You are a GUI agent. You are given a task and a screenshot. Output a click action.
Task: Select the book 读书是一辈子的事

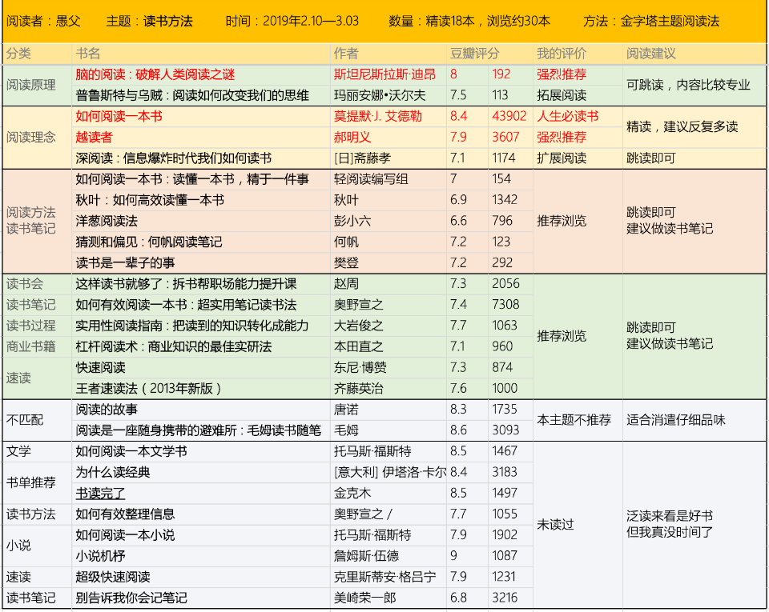(125, 263)
